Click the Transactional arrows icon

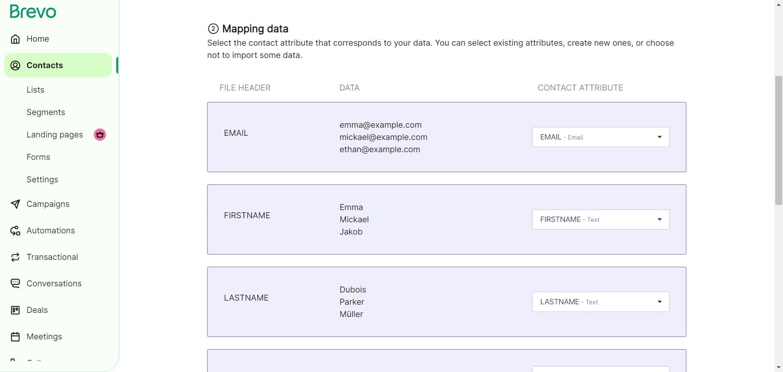15,257
